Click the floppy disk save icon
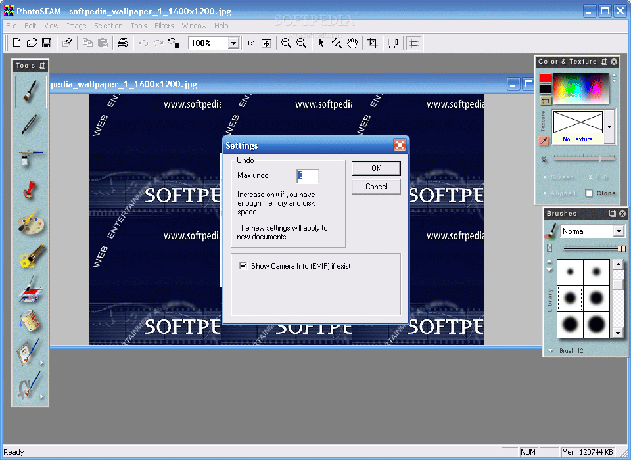This screenshot has width=631, height=460. tap(47, 43)
